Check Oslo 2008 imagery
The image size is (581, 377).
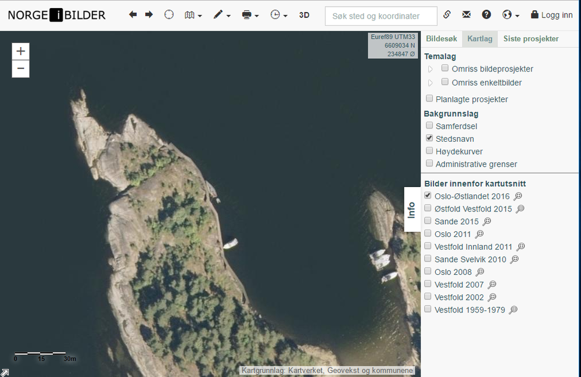428,271
